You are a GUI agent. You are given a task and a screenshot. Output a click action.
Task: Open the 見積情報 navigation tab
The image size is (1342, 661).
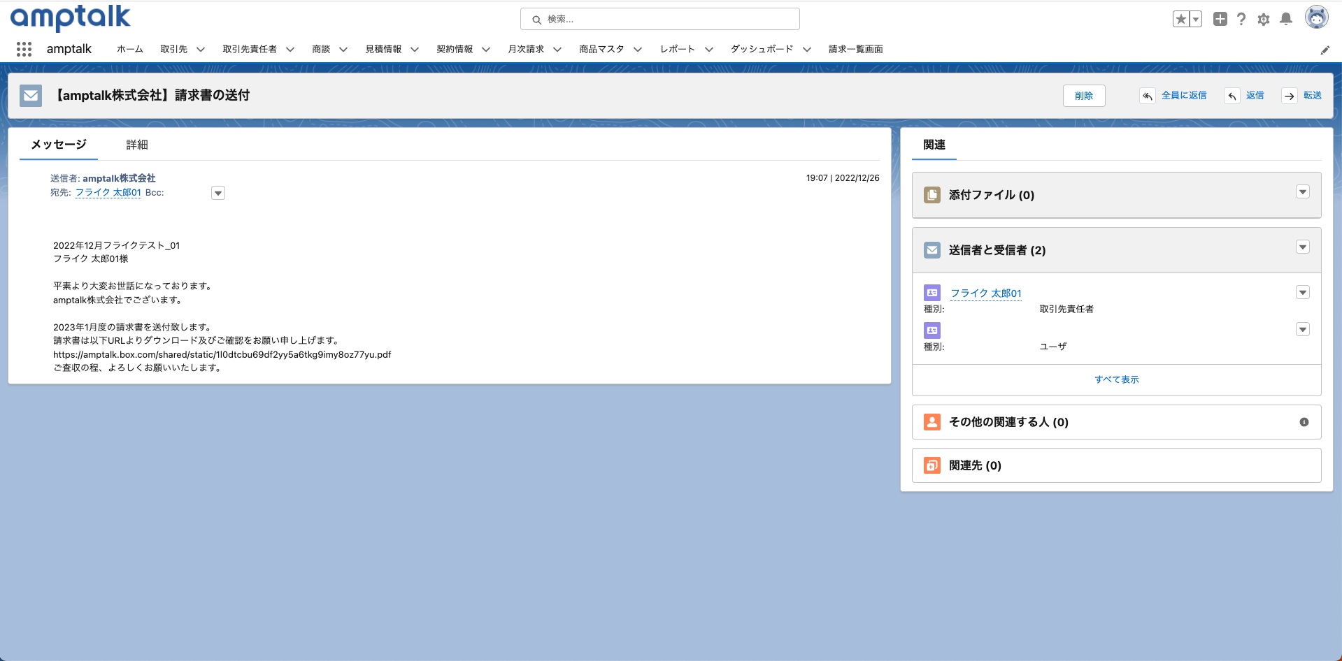click(383, 49)
